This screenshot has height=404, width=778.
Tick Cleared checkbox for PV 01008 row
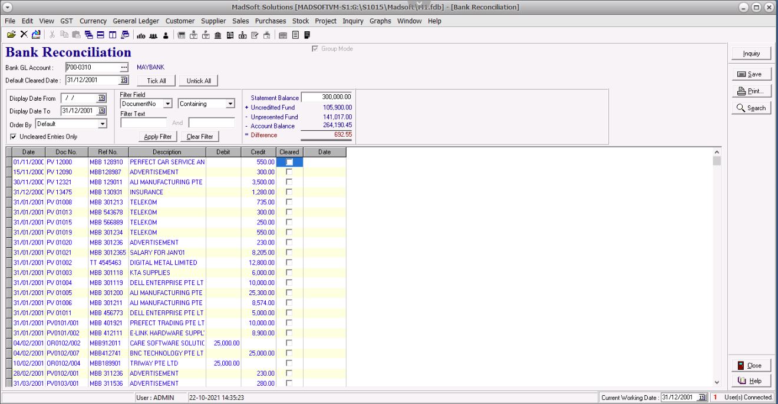(x=289, y=202)
